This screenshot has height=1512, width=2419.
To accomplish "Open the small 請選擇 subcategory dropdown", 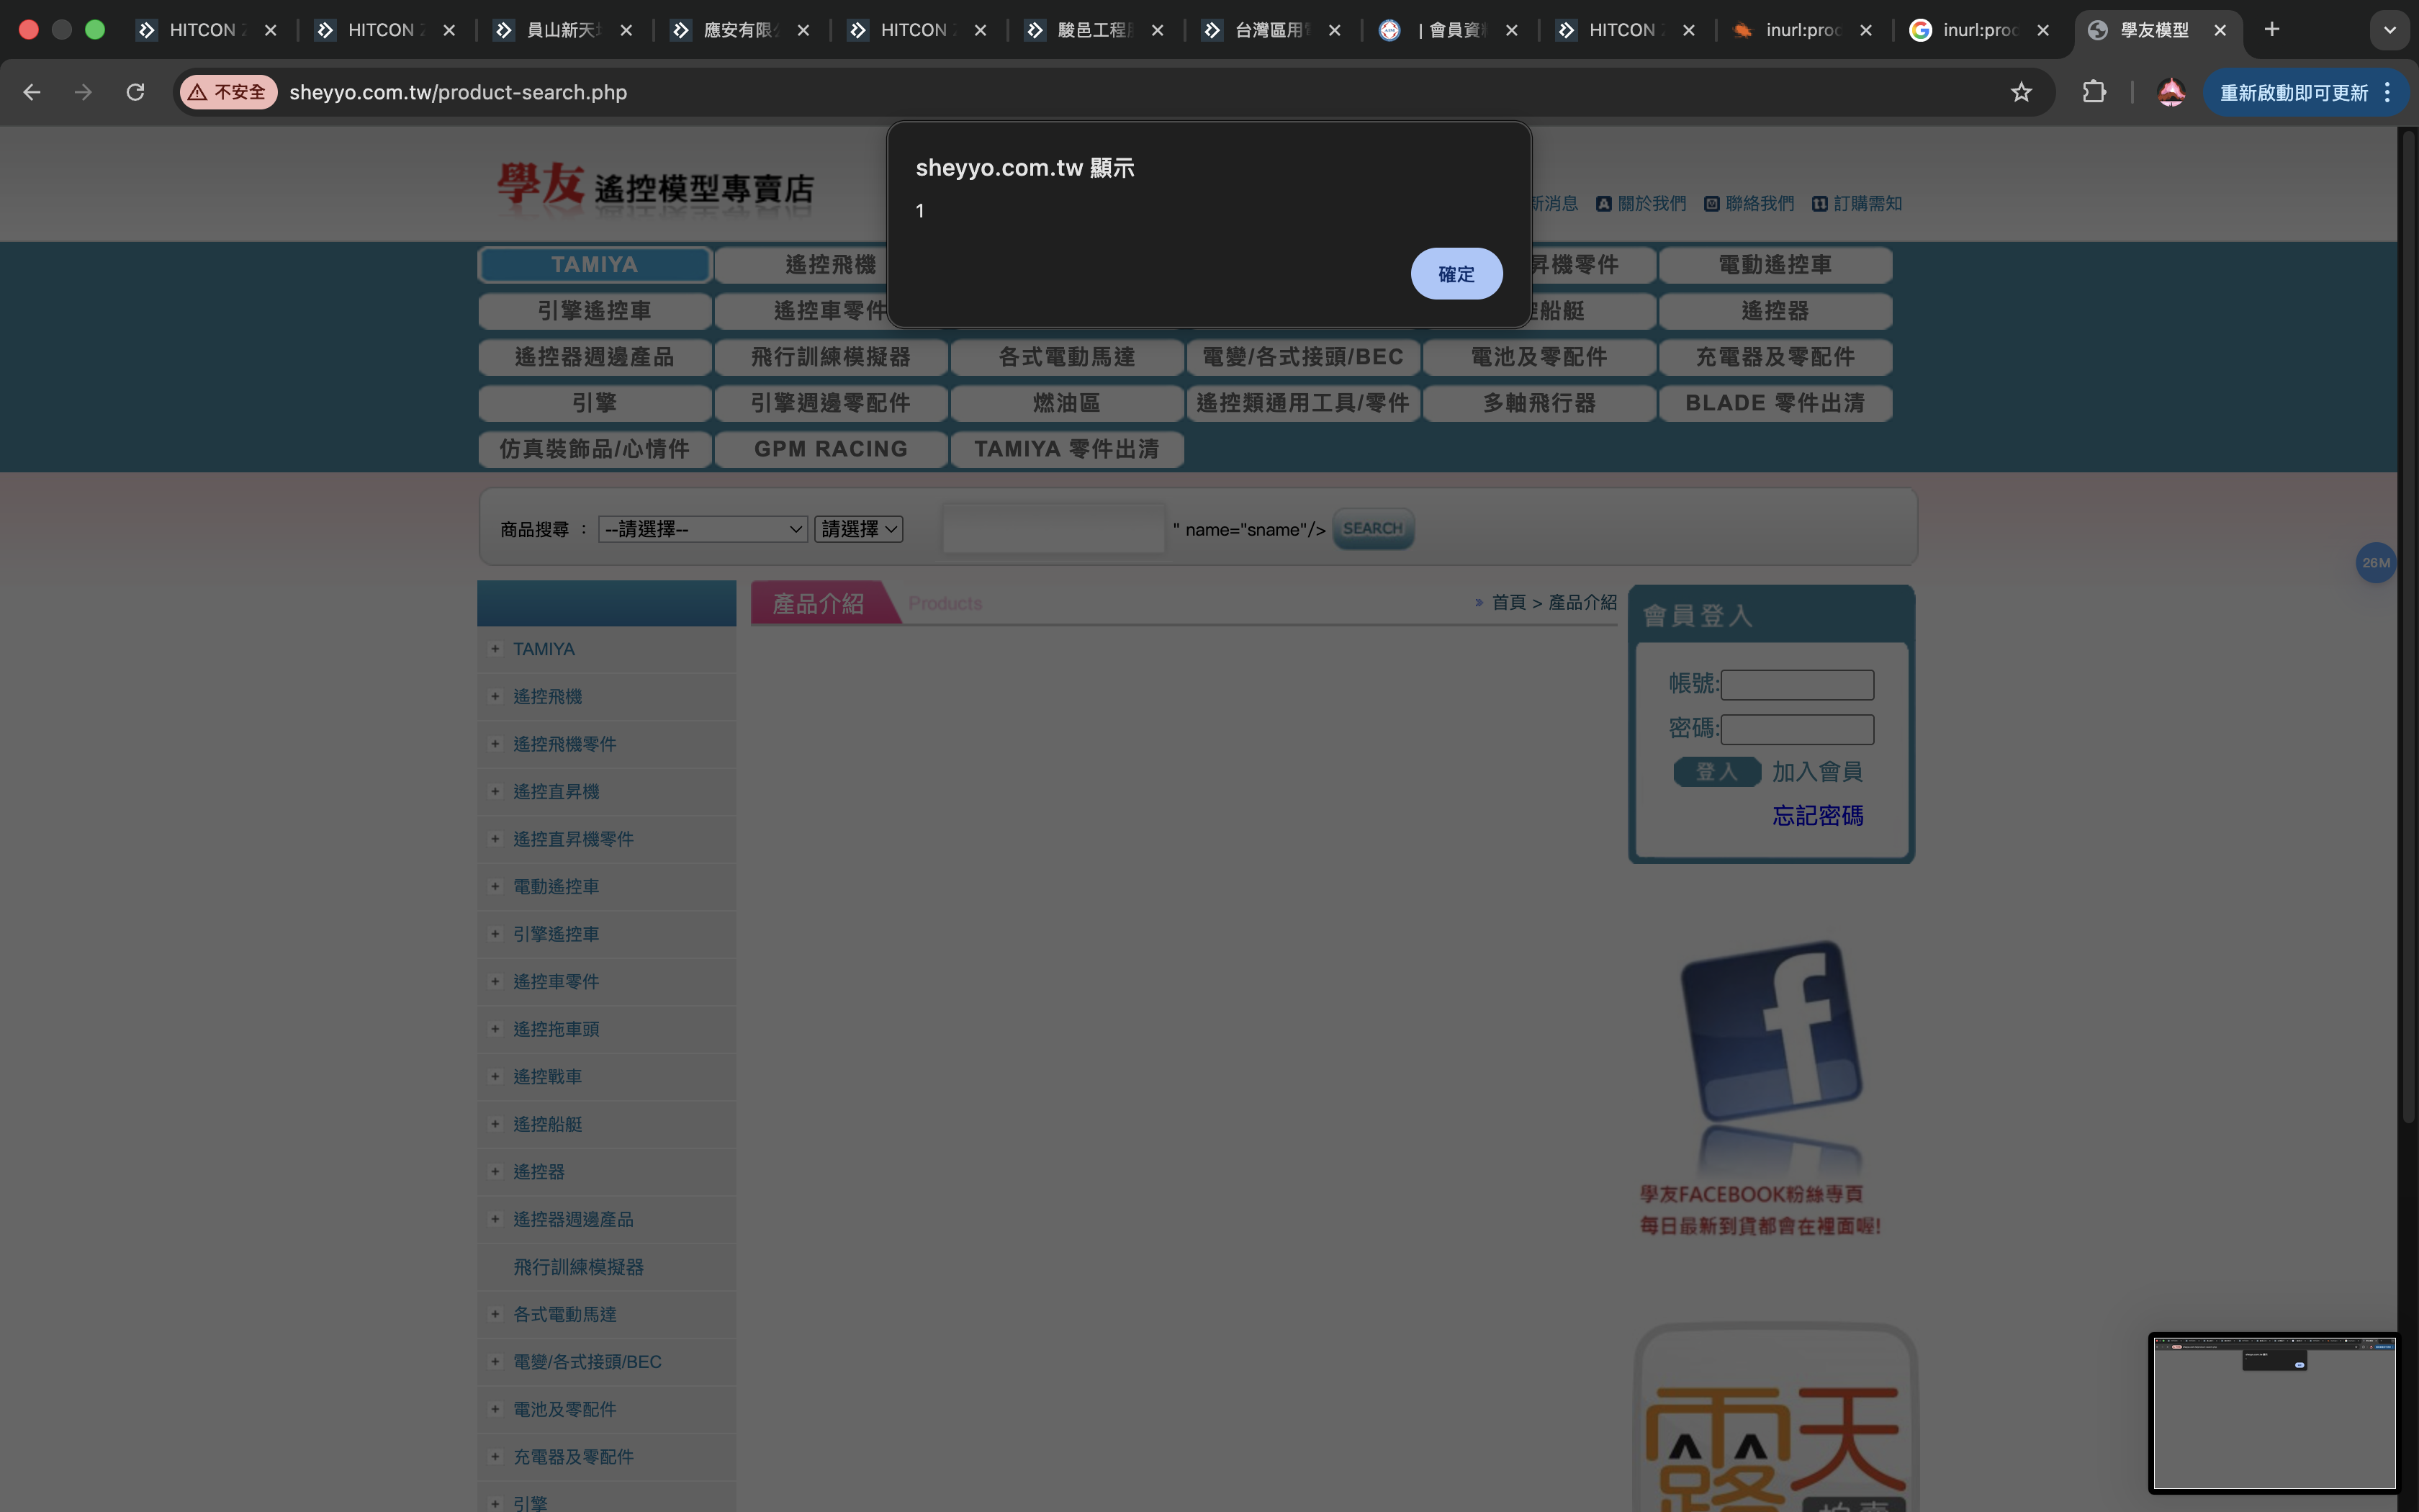I will point(859,529).
